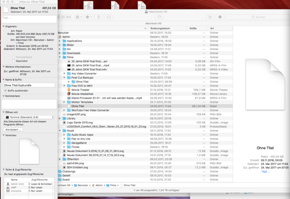This screenshot has width=290, height=199.
Task: Open the Terminal (Standard) app dropdown
Action: pos(29,117)
